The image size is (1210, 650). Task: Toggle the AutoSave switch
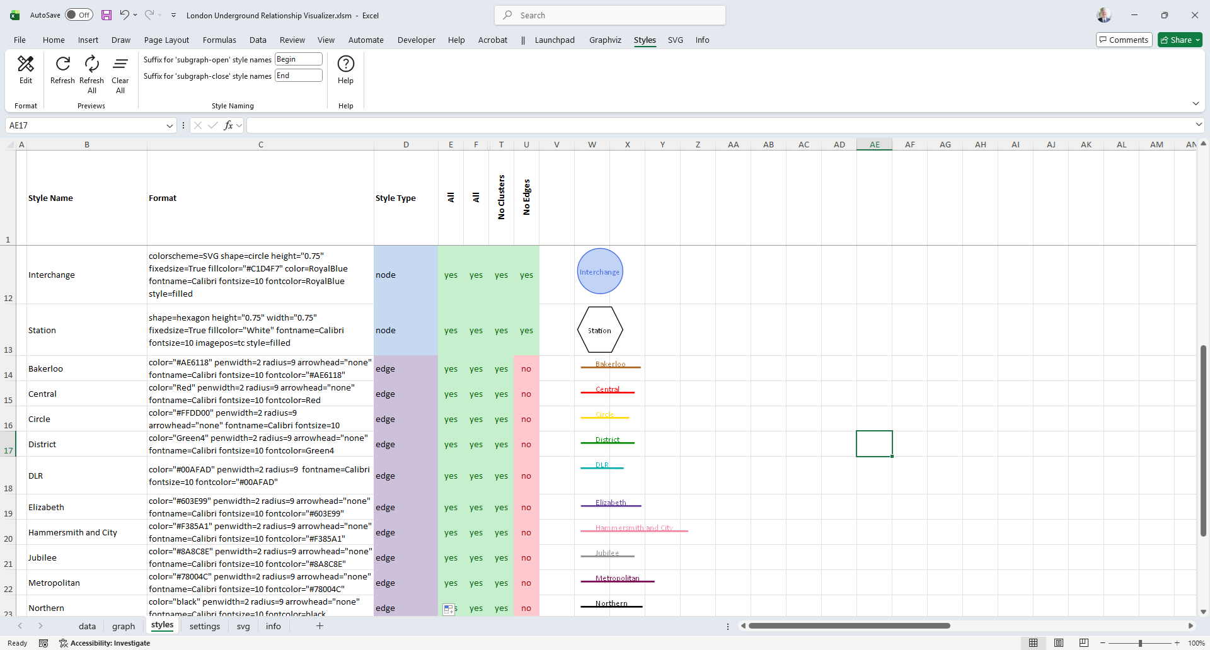pyautogui.click(x=79, y=15)
